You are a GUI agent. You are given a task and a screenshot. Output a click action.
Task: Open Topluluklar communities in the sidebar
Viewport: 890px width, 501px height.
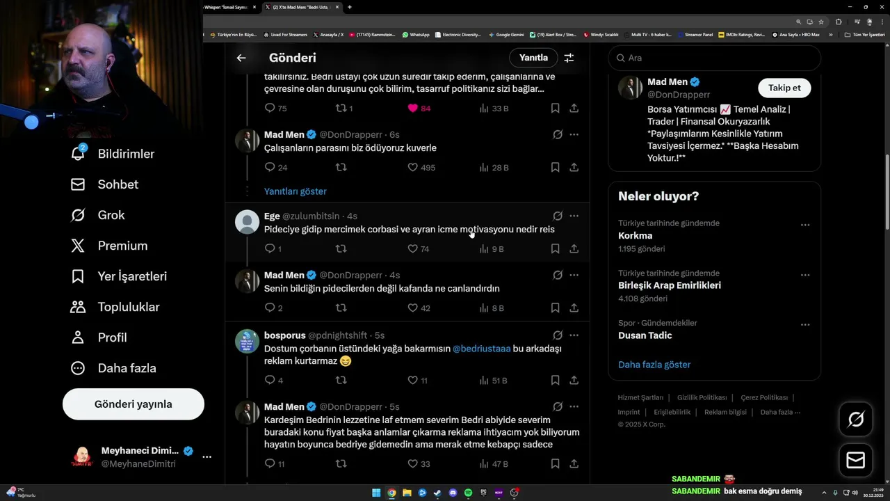(x=115, y=307)
